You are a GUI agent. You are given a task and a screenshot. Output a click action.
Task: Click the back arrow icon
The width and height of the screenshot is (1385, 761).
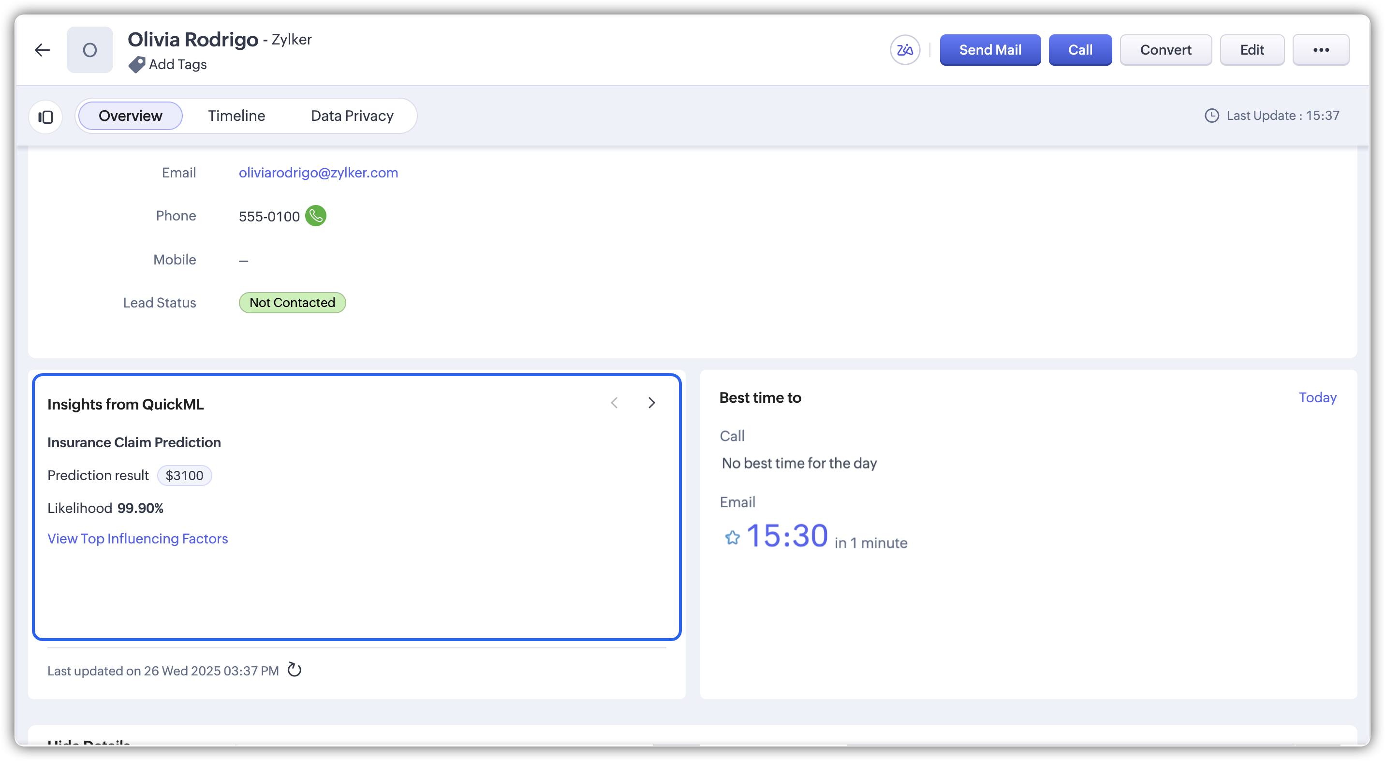click(43, 50)
